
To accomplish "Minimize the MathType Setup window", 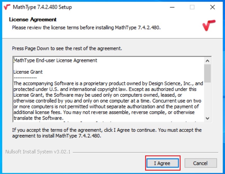I will tap(172, 7).
